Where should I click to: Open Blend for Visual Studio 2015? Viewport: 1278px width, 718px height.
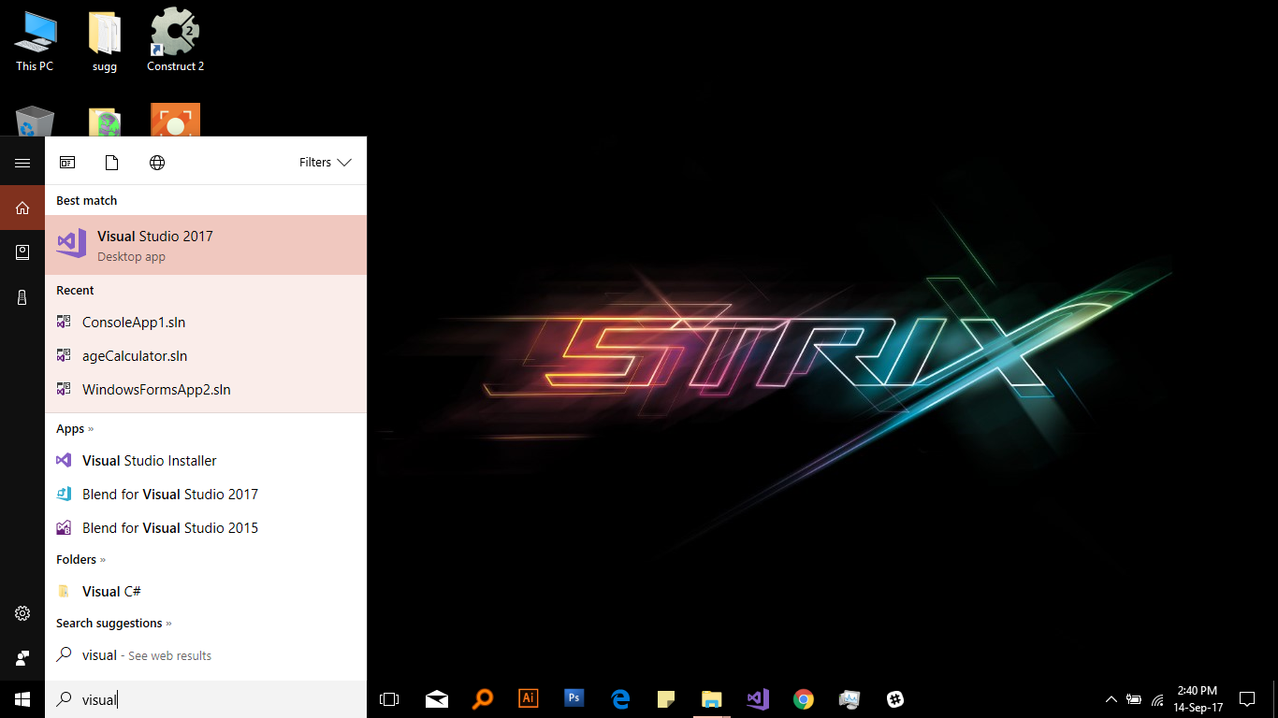coord(206,528)
